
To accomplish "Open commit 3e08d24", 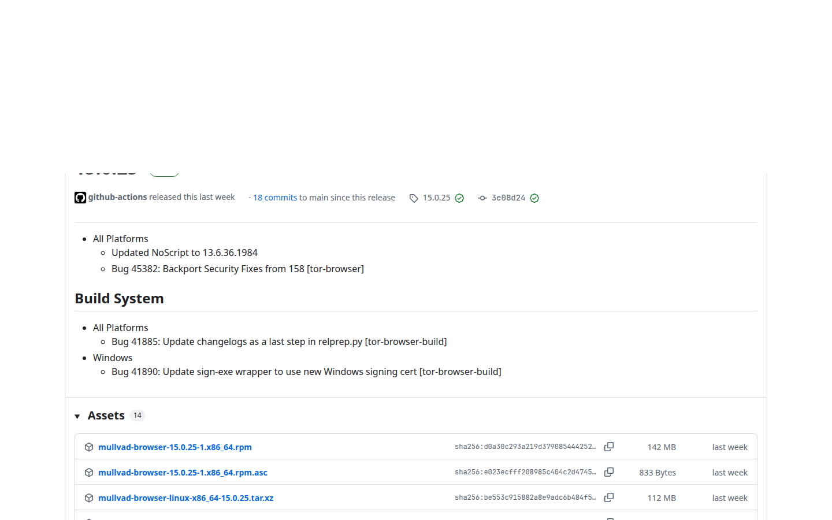I will pyautogui.click(x=508, y=198).
